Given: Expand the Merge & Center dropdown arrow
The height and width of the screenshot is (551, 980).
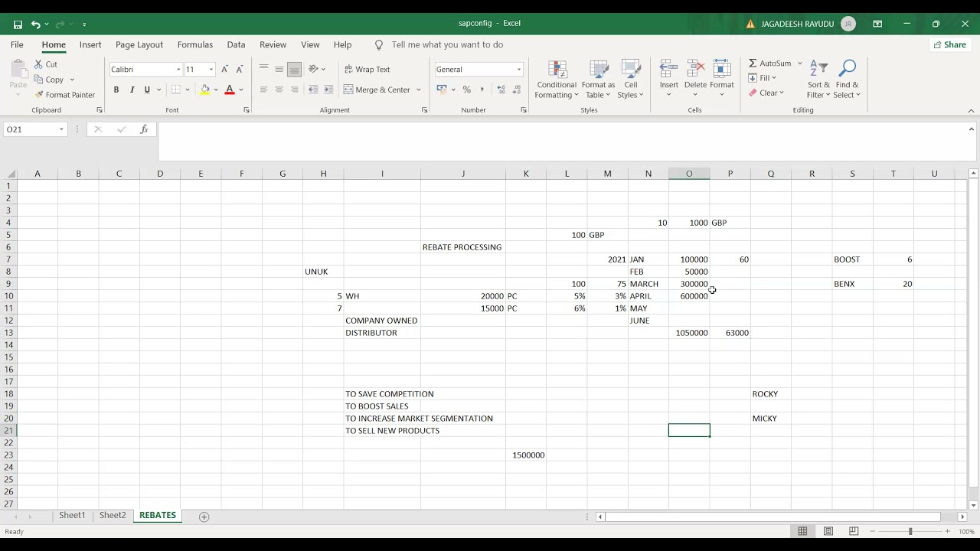Looking at the screenshot, I should click(x=419, y=90).
